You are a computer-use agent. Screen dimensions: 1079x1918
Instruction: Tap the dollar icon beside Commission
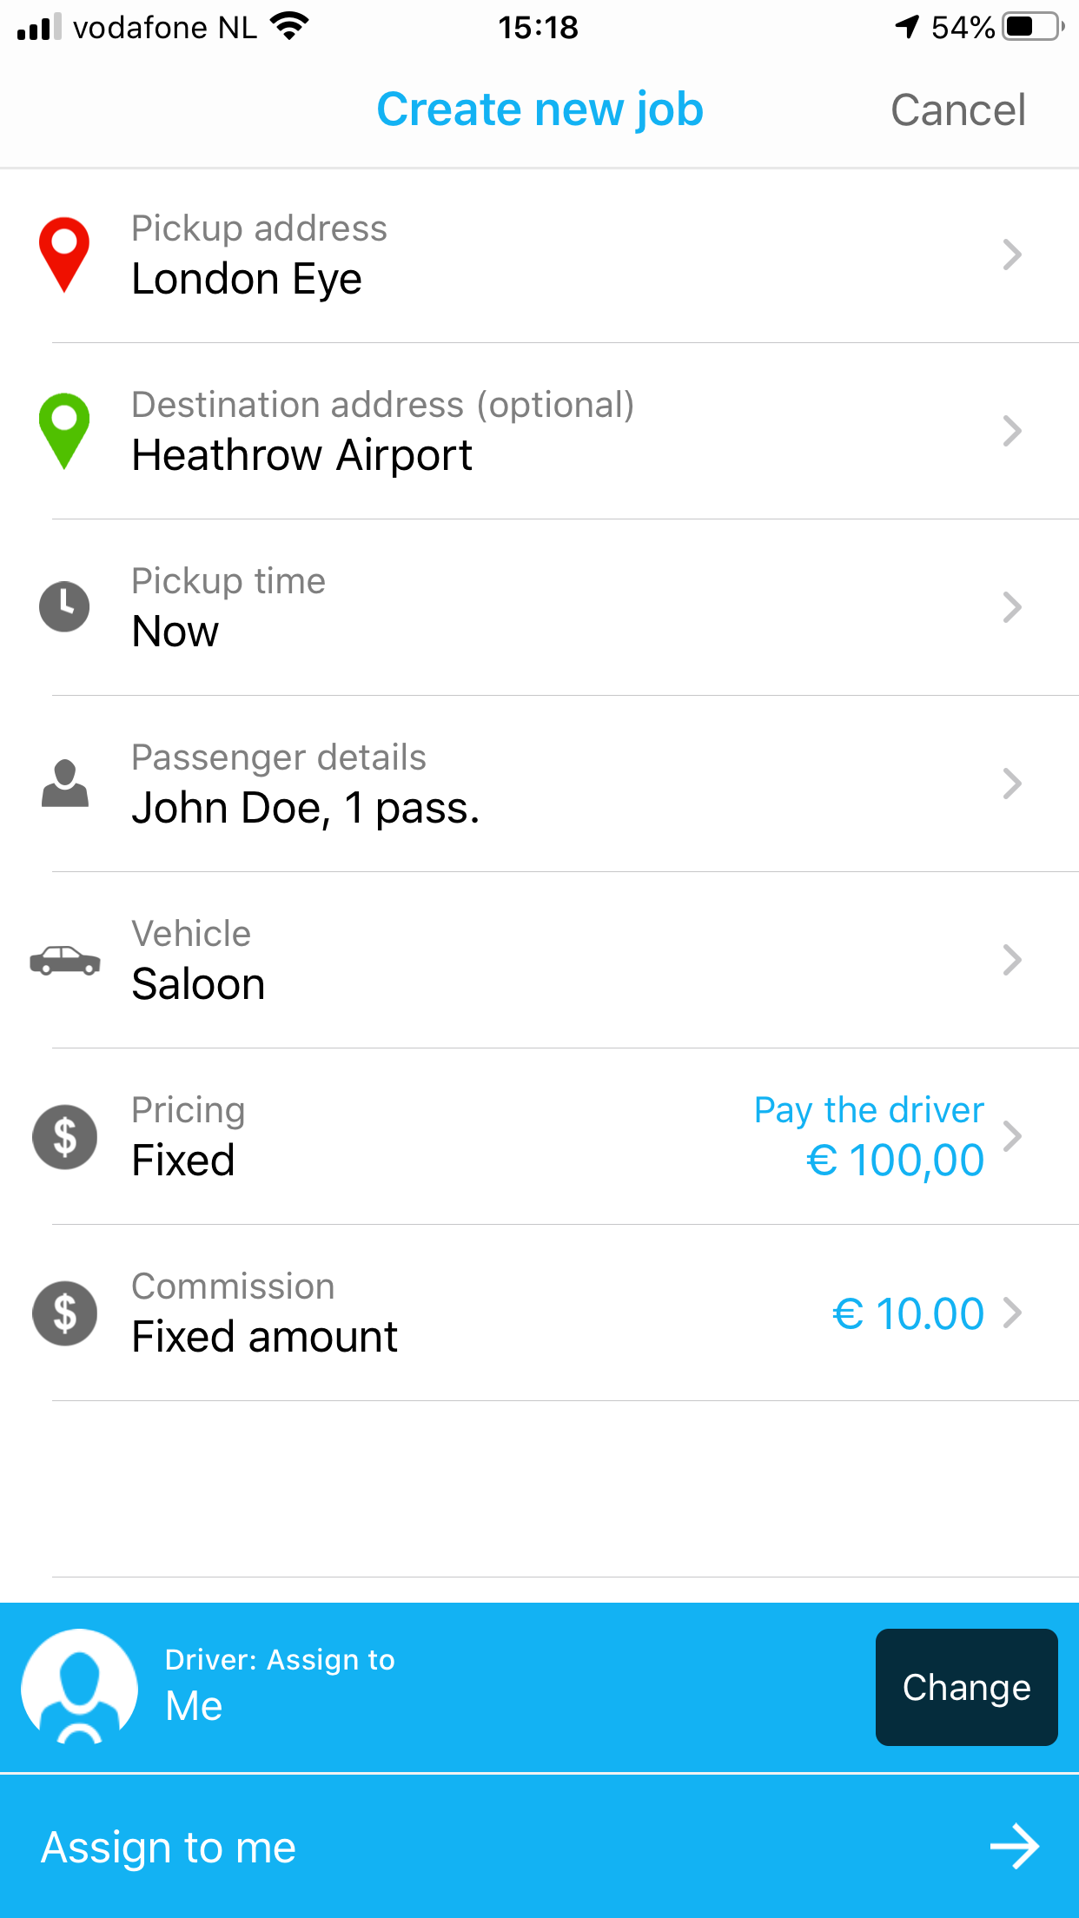64,1313
